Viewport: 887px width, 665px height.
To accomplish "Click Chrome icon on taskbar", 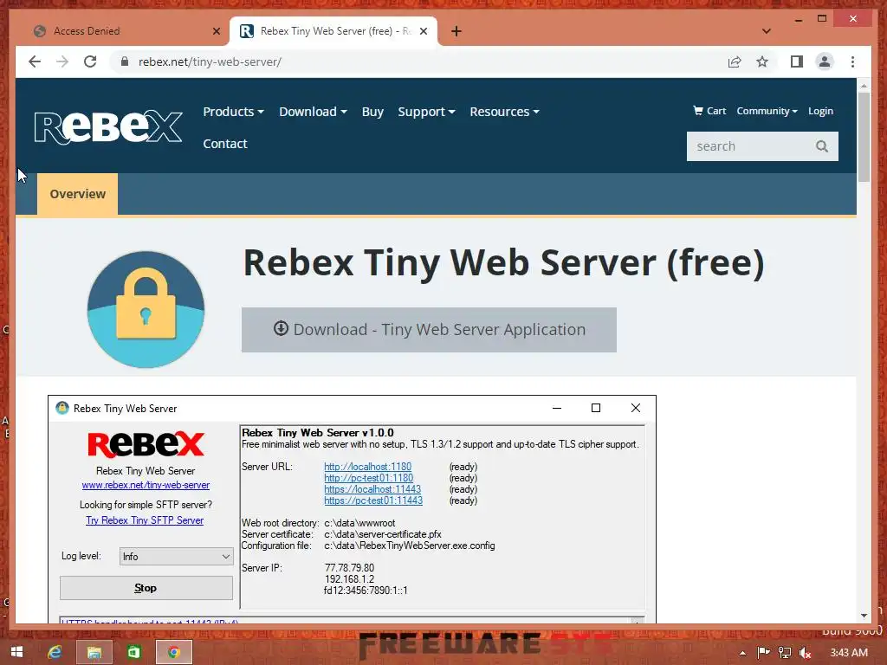I will 174,652.
